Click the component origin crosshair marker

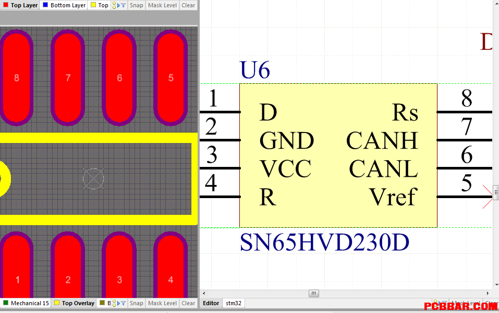[93, 179]
